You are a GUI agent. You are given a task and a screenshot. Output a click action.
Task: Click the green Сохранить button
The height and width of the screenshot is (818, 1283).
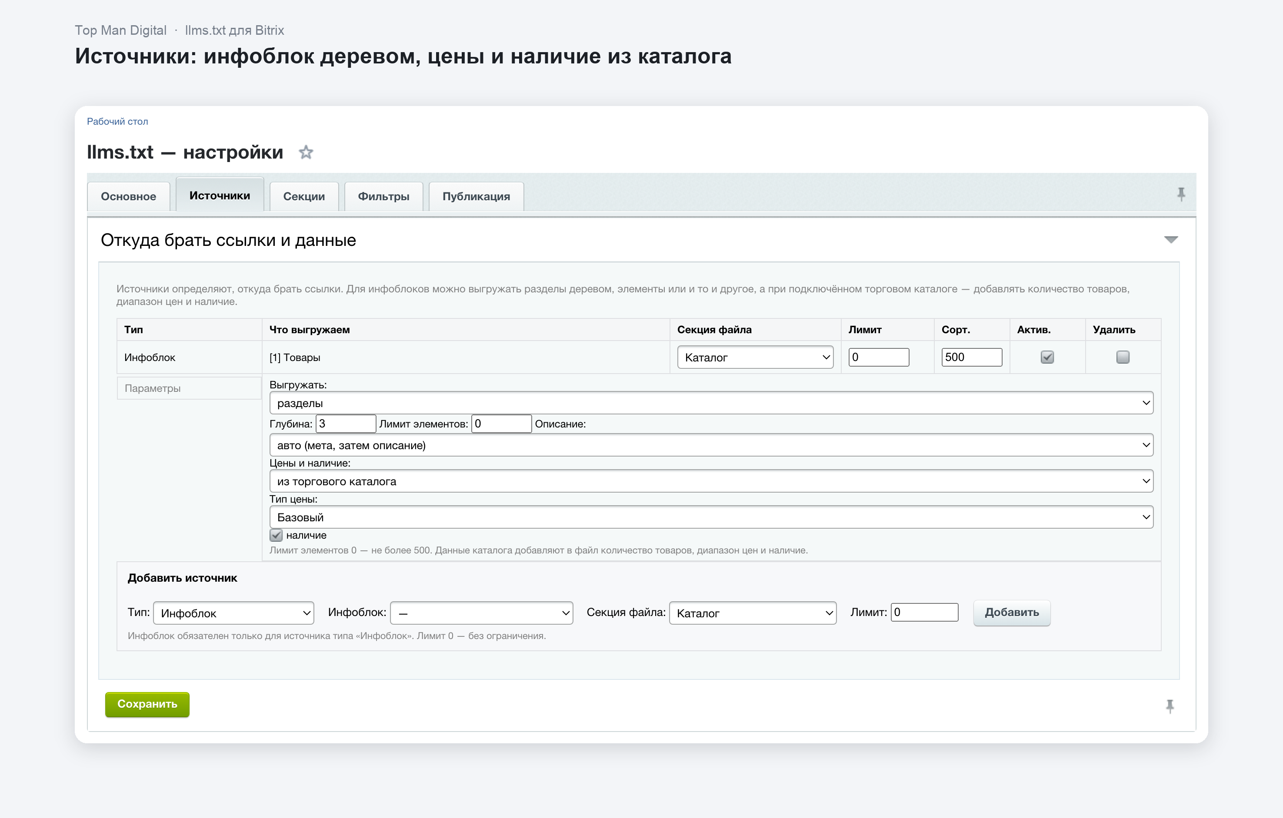click(147, 704)
